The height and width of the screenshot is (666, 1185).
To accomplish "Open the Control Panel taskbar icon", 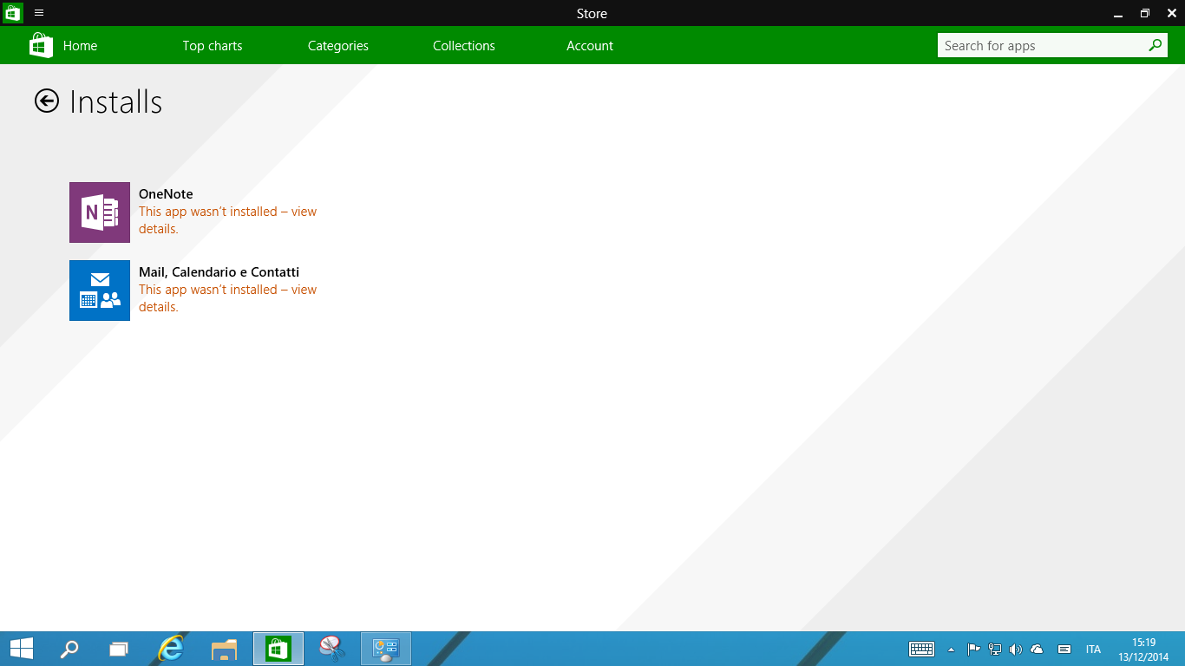I will [x=386, y=649].
